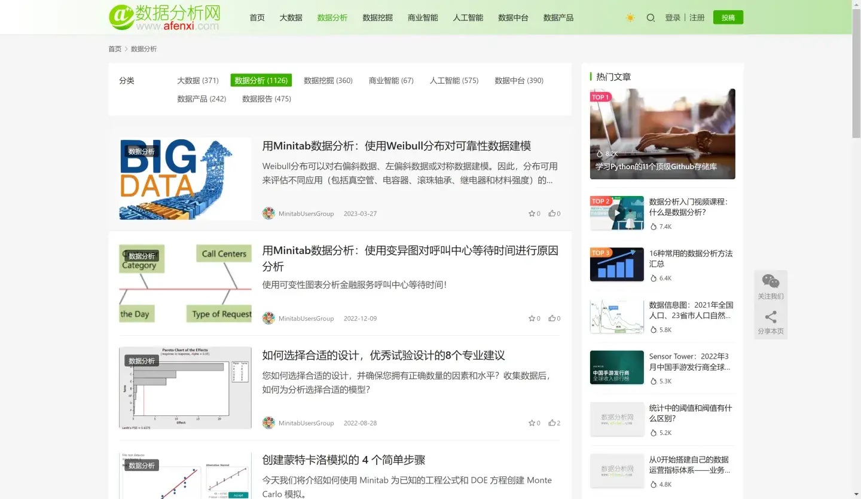This screenshot has width=861, height=499.
Task: Click the 分享本页 share icon
Action: tap(771, 316)
